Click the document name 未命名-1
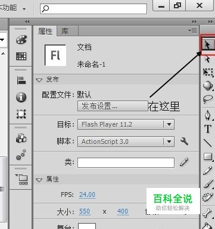Image resolution: width=215 pixels, height=229 pixels. tap(91, 64)
